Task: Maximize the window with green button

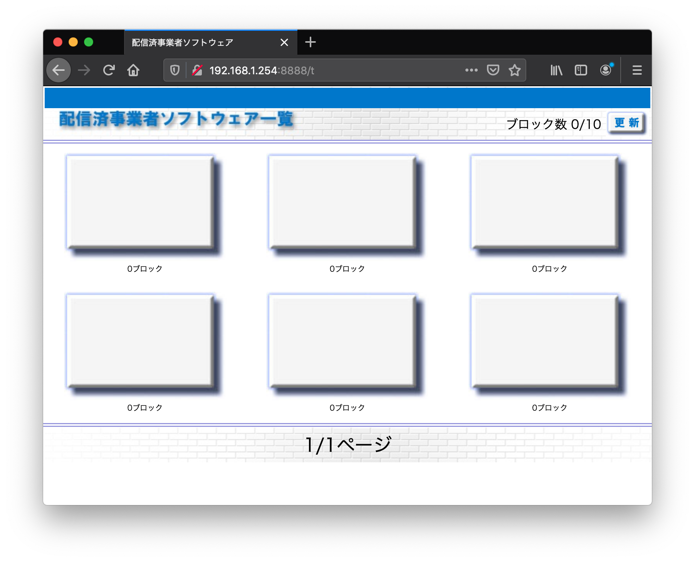Action: (89, 42)
